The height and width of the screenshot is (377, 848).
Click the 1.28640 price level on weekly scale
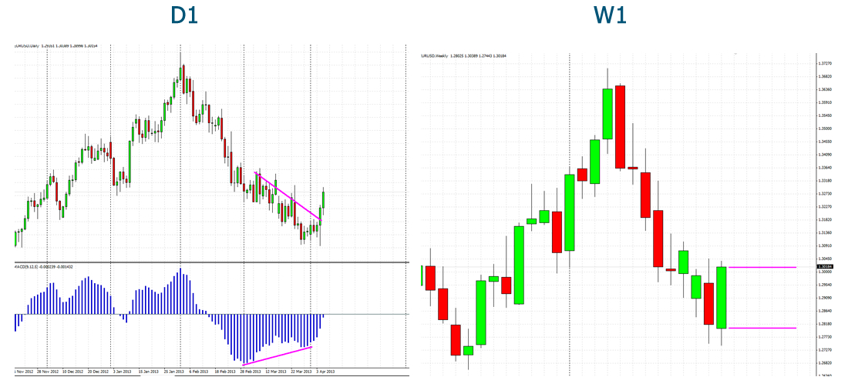pyautogui.click(x=826, y=311)
